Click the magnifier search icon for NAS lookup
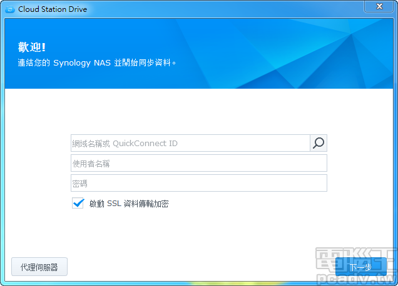 tap(319, 143)
